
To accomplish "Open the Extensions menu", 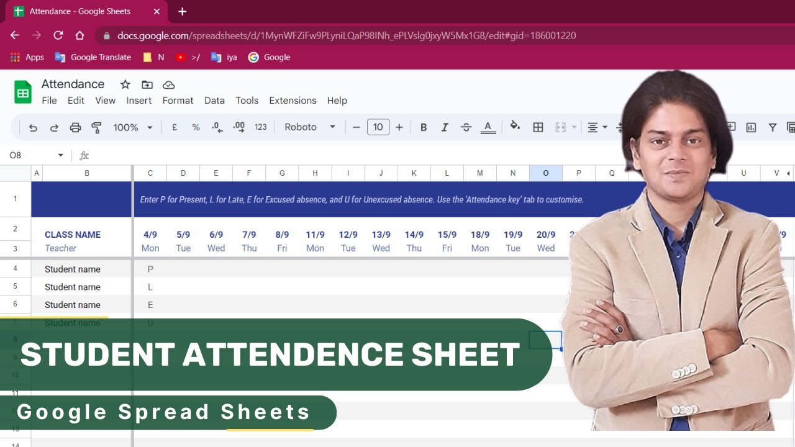I will (293, 101).
